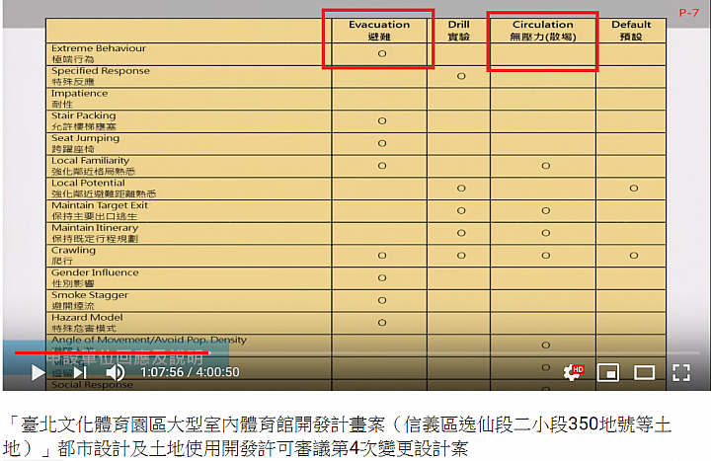Toggle theater mode view
711x461 pixels.
pos(644,372)
